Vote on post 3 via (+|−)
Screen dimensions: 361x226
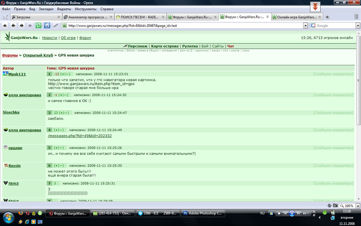coord(64,113)
